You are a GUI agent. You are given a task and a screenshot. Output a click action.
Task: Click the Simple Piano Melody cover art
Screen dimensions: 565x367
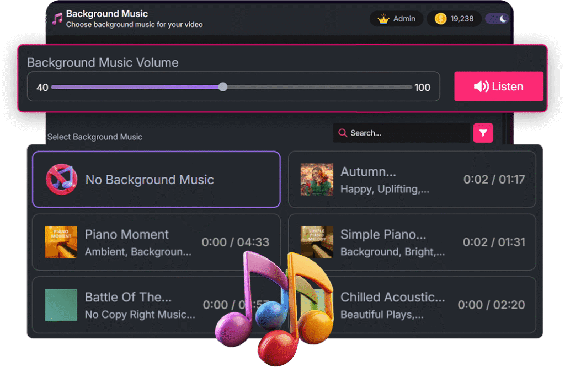tap(317, 242)
